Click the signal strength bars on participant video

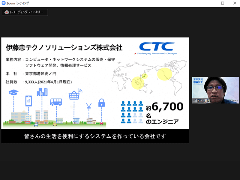coord(195,101)
